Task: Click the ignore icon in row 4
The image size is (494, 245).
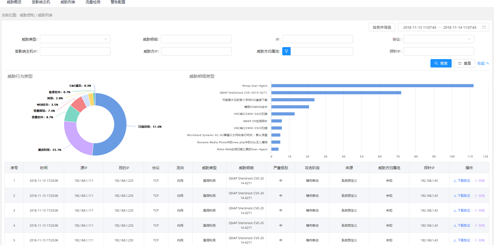Action: point(476,225)
